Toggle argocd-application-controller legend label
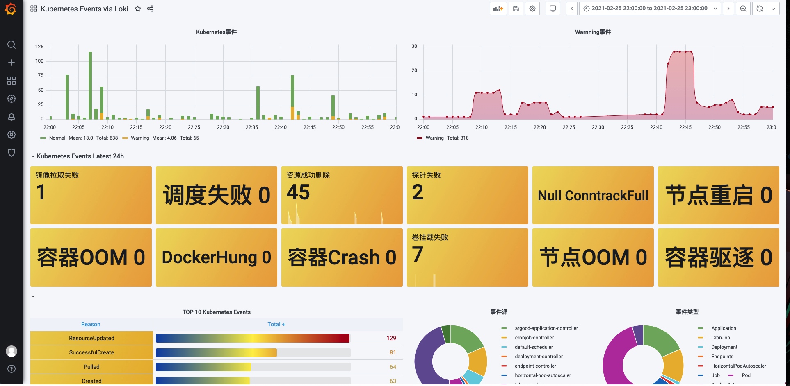 pyautogui.click(x=546, y=328)
